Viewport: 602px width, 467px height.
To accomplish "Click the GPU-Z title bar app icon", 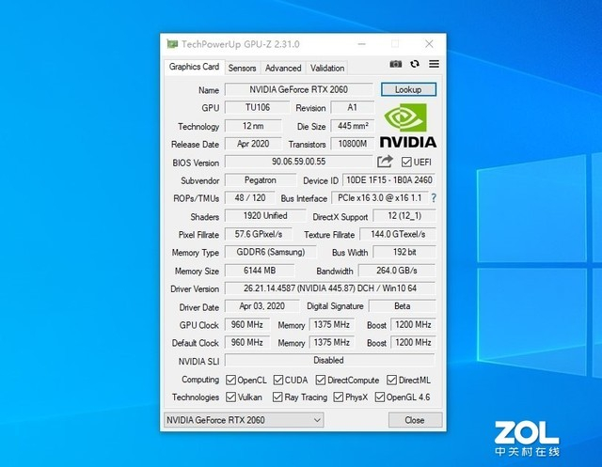I will pos(172,44).
